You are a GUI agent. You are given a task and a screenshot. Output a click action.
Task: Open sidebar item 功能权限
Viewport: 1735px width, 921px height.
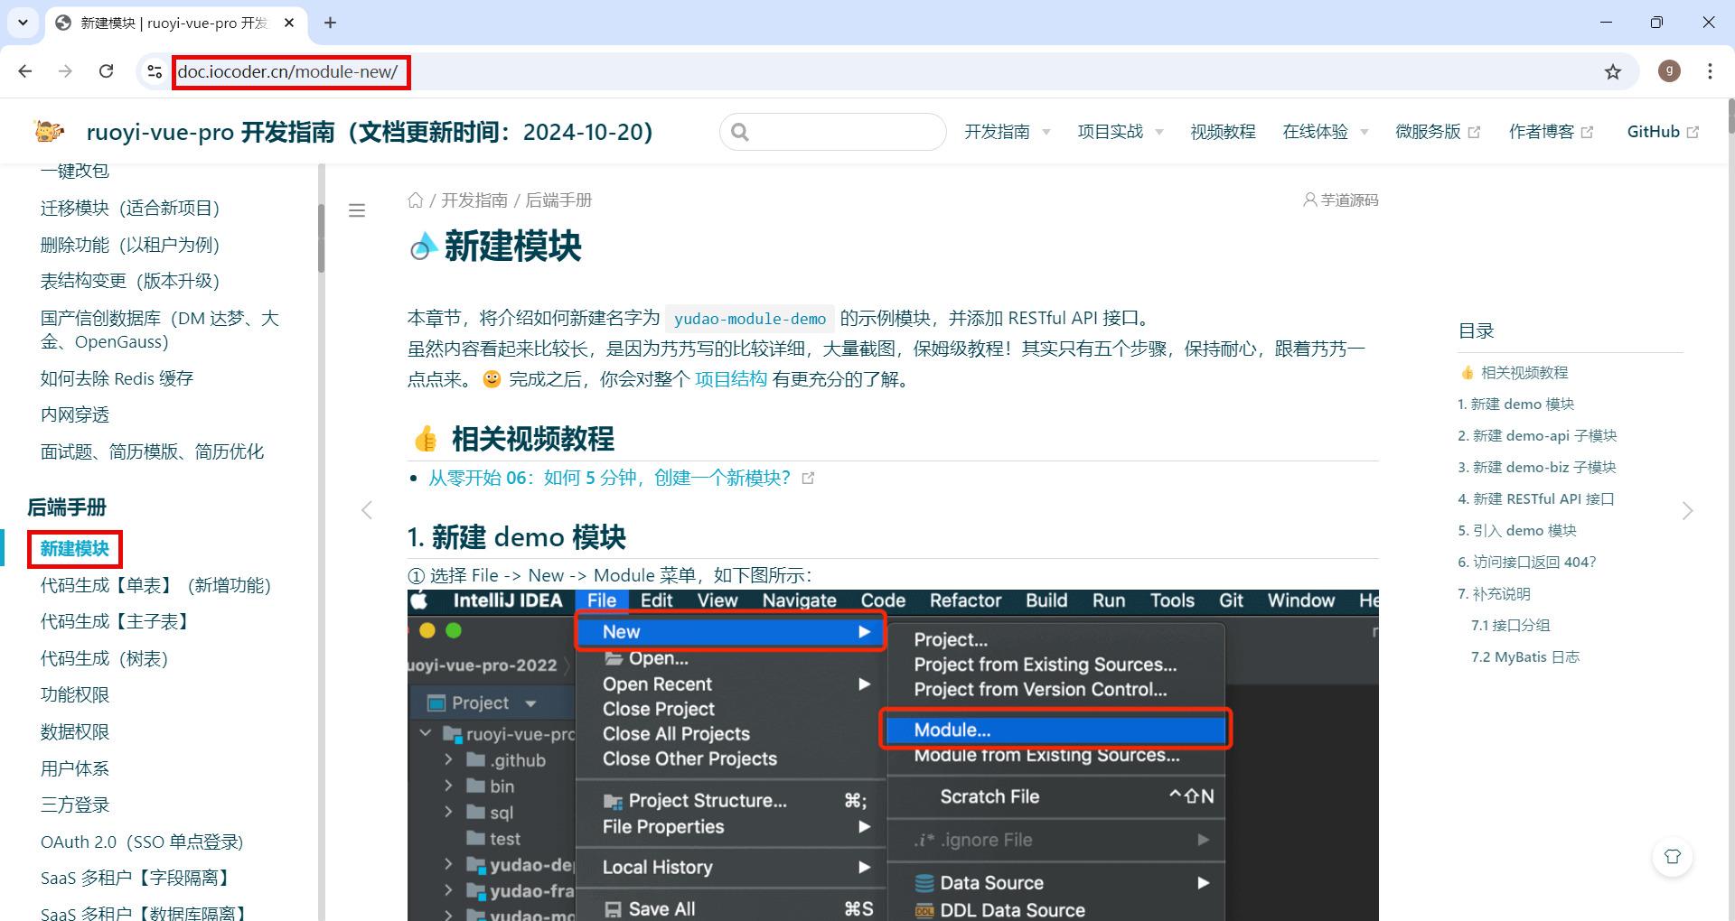pos(75,694)
